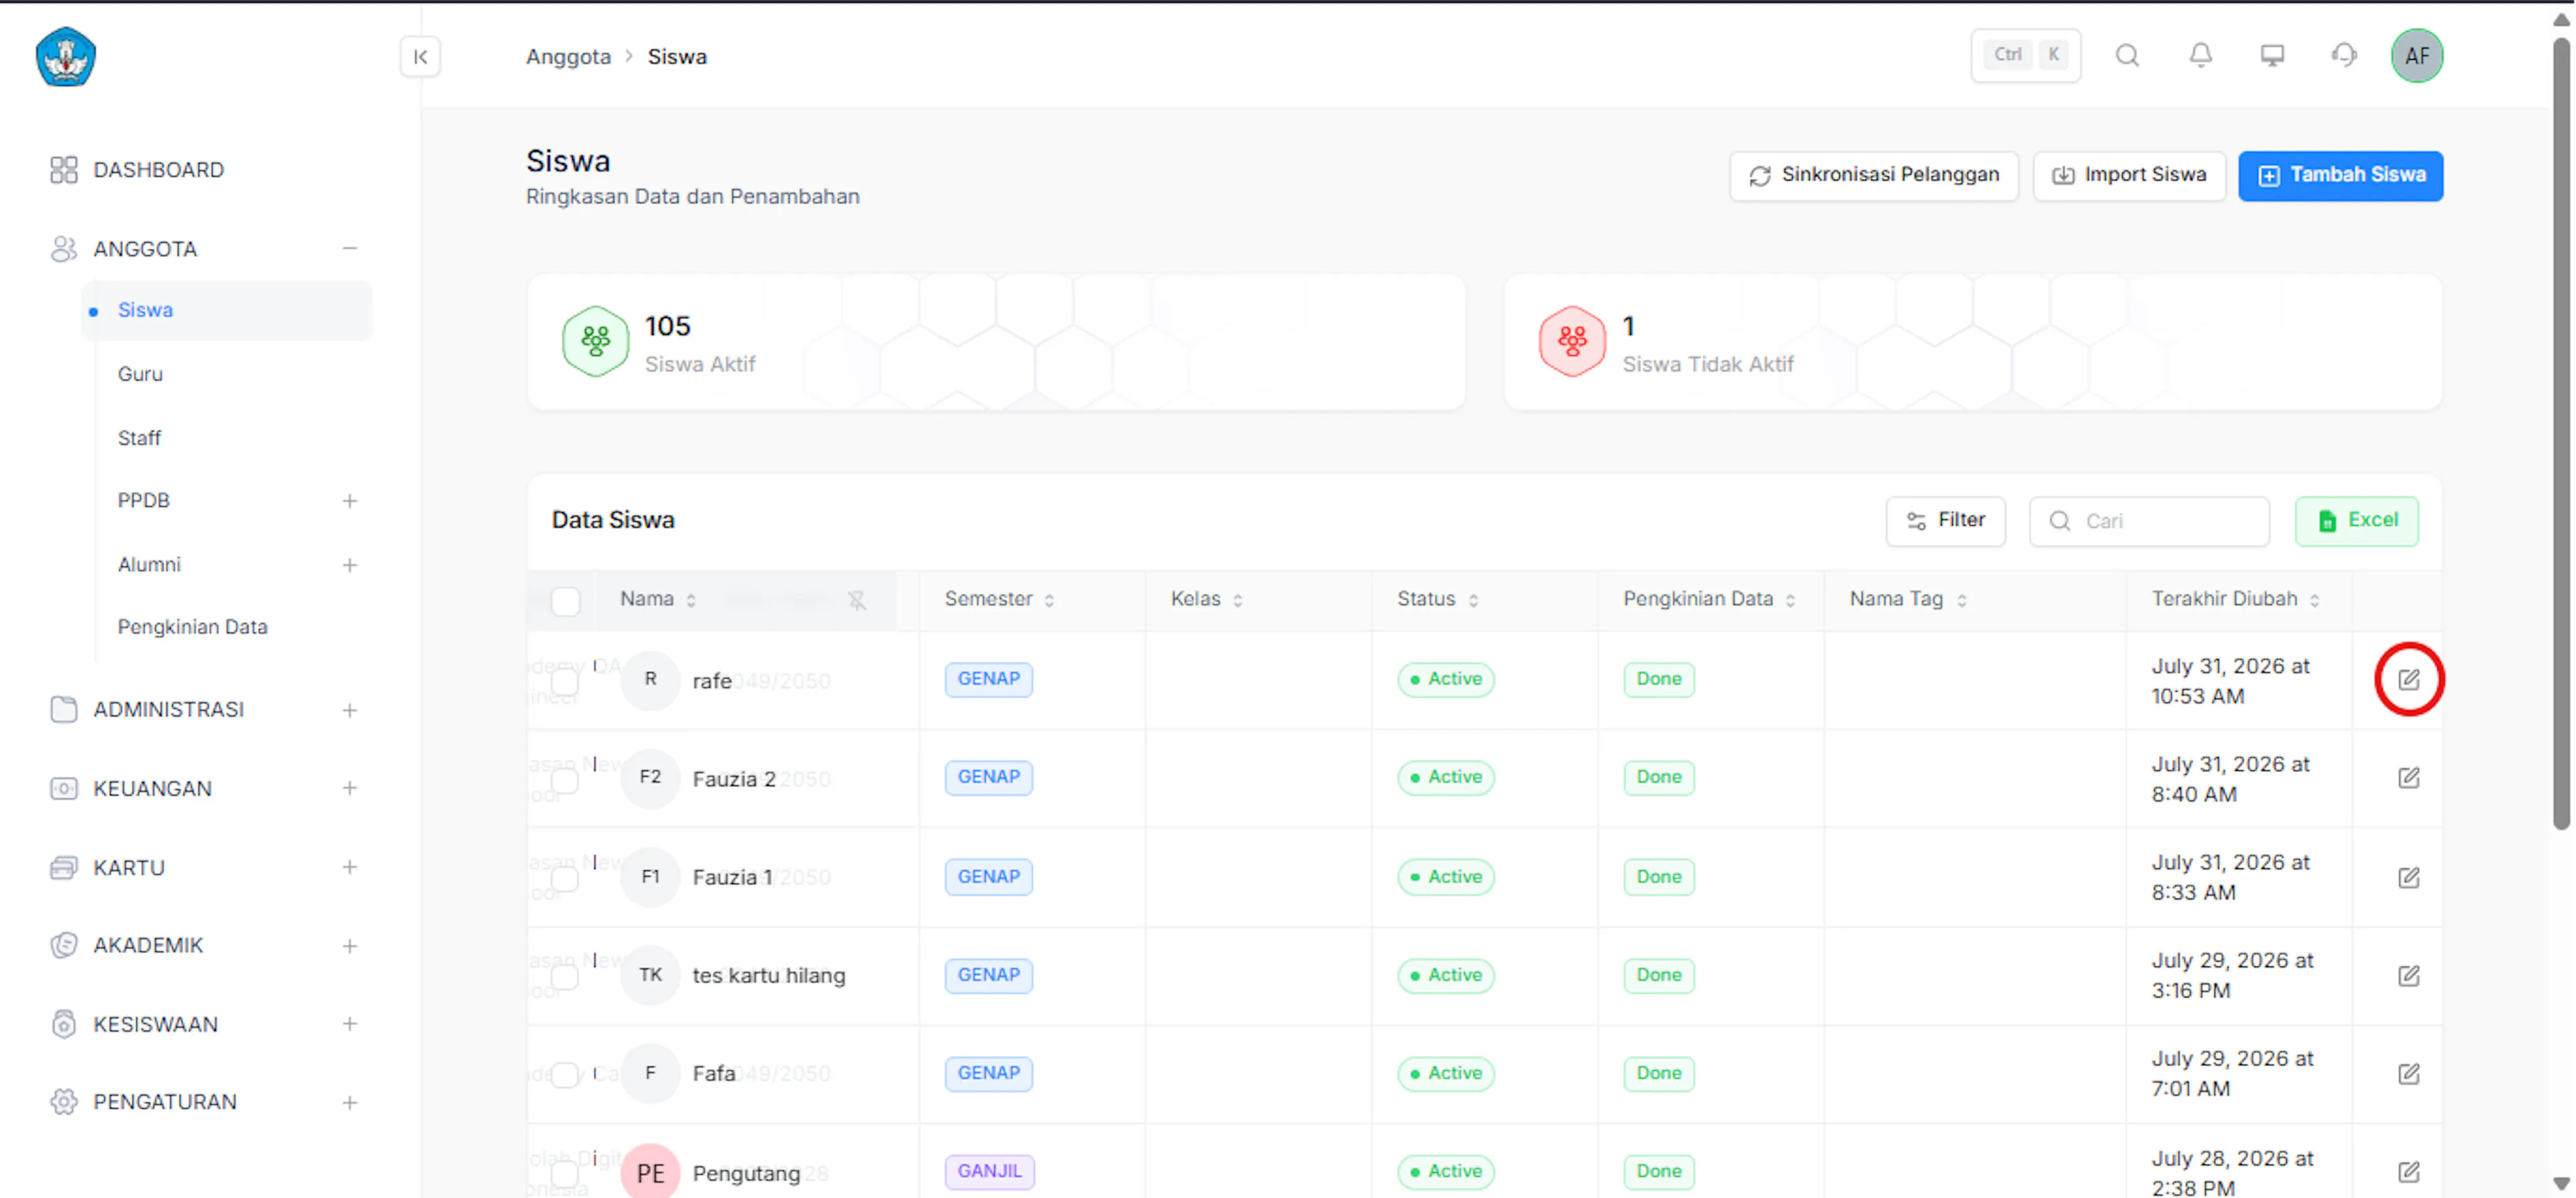Expand the Administrasi menu

coord(350,711)
